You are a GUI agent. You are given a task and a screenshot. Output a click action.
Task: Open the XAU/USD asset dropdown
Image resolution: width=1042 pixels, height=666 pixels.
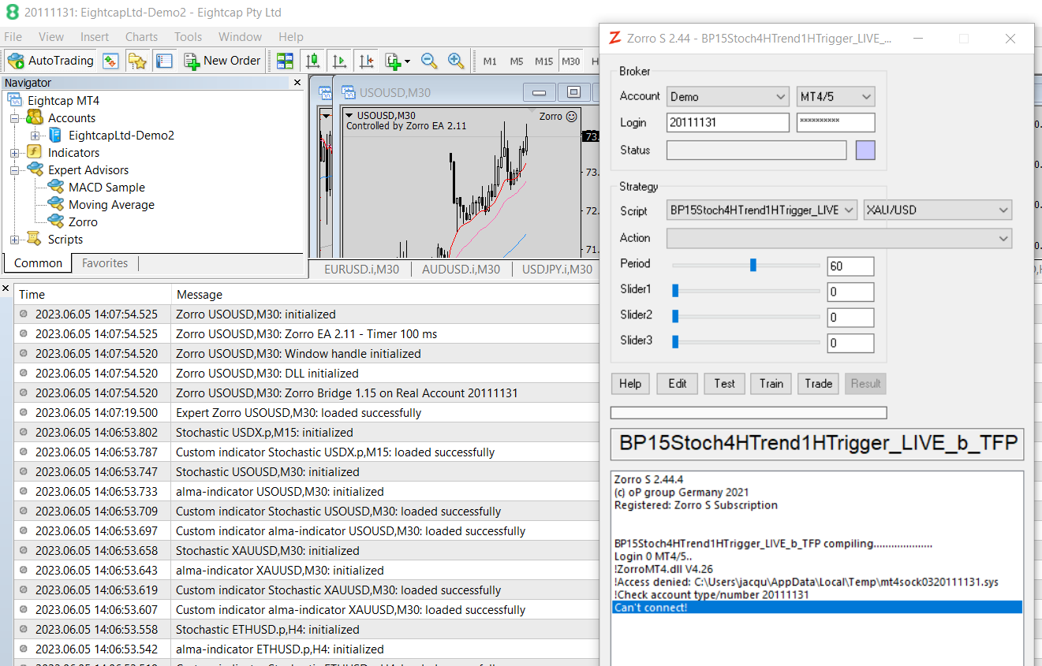point(937,210)
